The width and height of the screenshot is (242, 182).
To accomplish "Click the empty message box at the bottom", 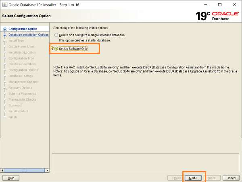I will 145,163.
